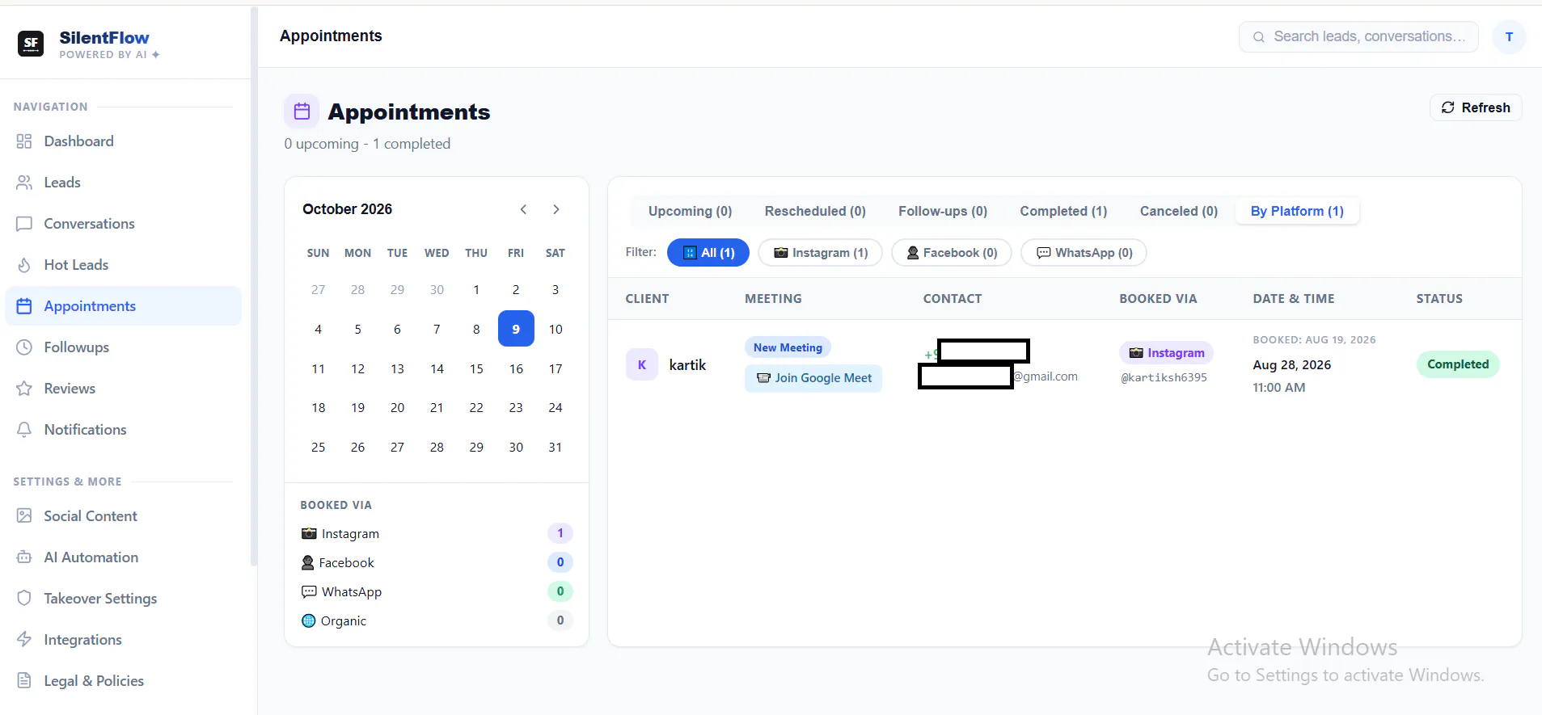Click the New Meeting badge
The image size is (1542, 715).
[788, 347]
